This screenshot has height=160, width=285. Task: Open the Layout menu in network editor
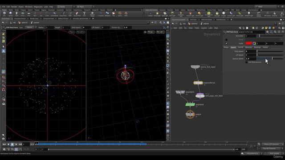point(204,28)
